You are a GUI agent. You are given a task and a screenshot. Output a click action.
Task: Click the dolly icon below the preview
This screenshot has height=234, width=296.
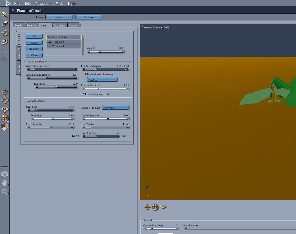point(147,207)
